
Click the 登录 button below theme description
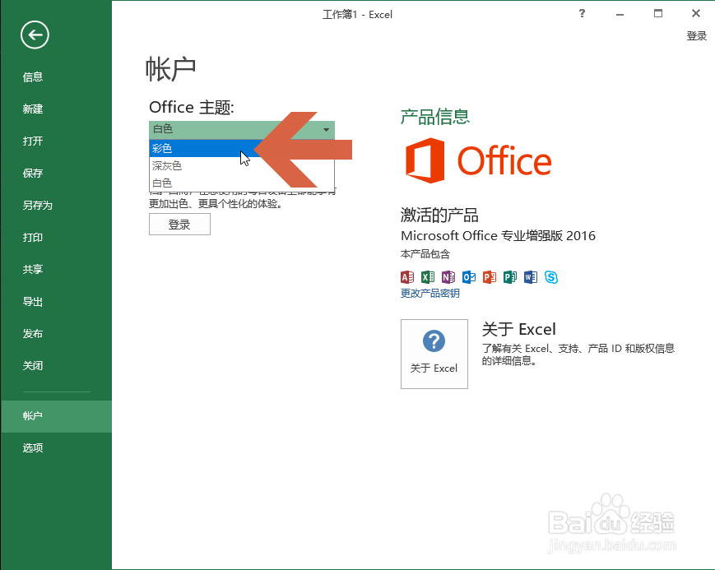(x=179, y=225)
